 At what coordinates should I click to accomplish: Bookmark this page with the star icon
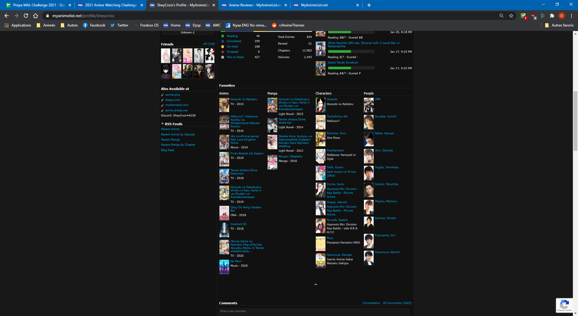pyautogui.click(x=511, y=16)
